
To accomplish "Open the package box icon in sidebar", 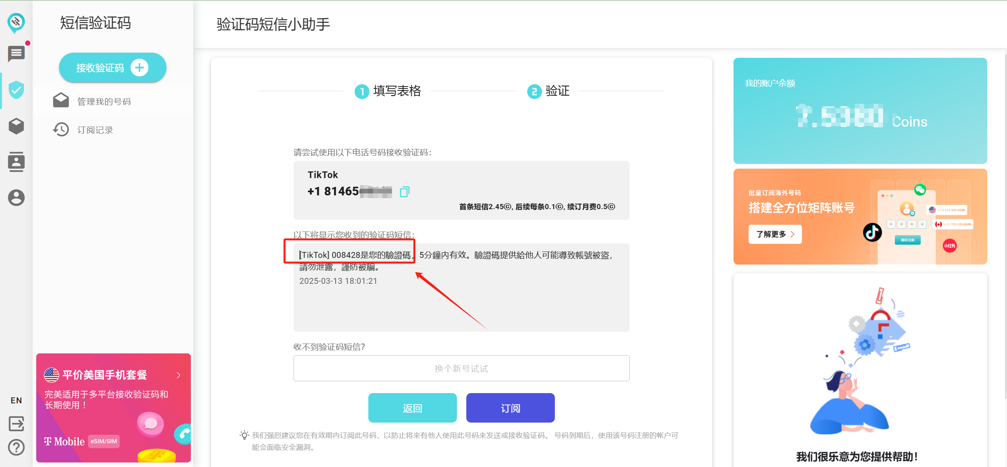I will [16, 126].
